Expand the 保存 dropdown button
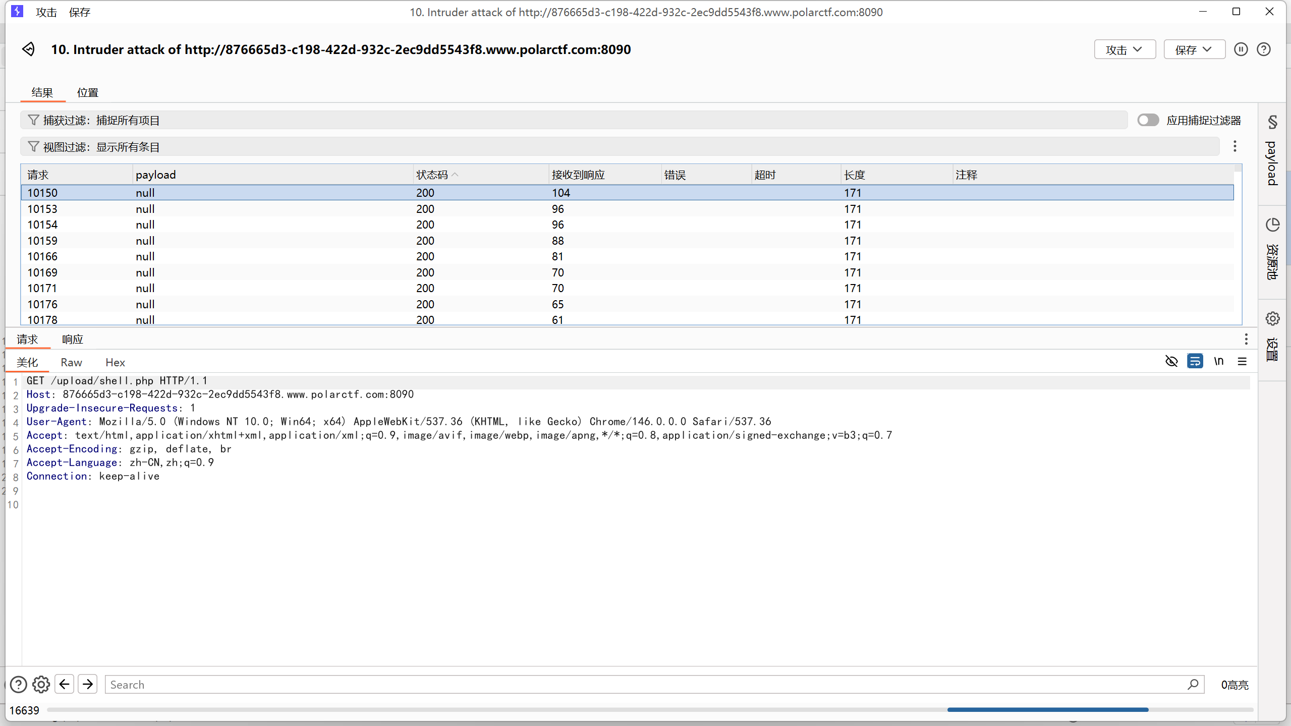 pyautogui.click(x=1194, y=49)
